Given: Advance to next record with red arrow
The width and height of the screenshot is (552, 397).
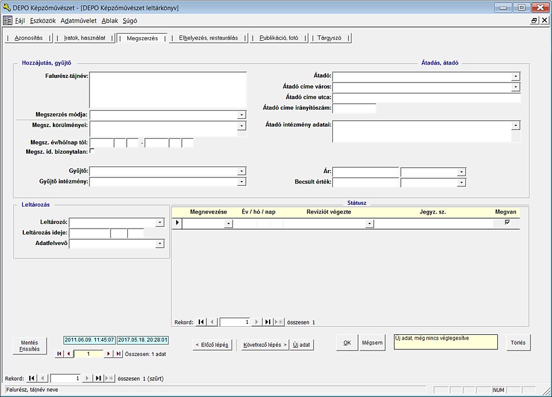Looking at the screenshot, I should [108, 353].
